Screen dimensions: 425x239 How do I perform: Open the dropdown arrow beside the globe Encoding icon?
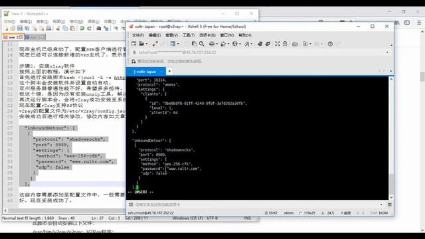[x=240, y=44]
